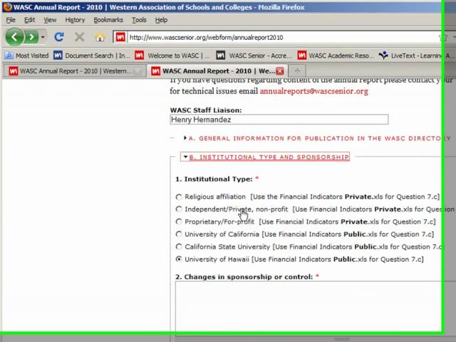The height and width of the screenshot is (342, 456).
Task: Open a new tab with plus button
Action: [297, 71]
